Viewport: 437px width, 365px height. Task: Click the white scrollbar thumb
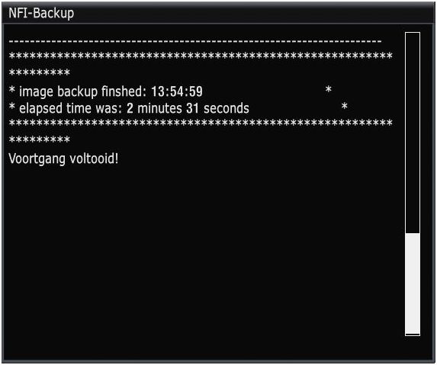point(413,283)
